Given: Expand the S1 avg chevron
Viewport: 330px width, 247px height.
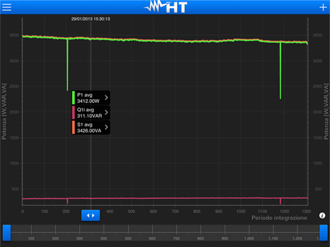Looking at the screenshot, I should click(x=106, y=127).
